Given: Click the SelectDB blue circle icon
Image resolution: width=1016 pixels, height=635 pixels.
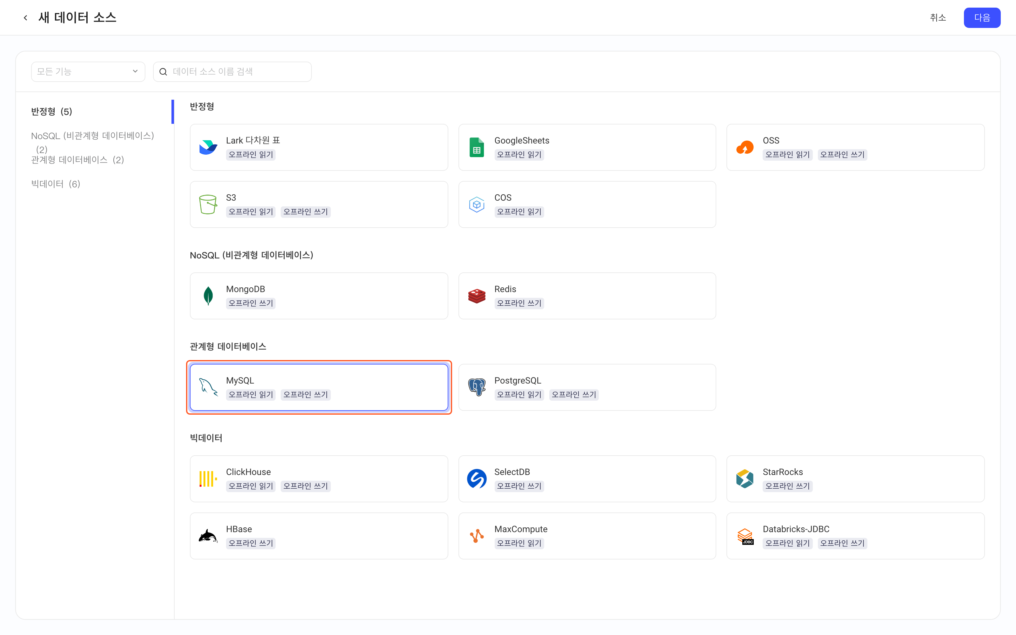Looking at the screenshot, I should [x=477, y=479].
